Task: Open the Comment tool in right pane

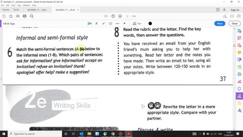Action: click(239, 53)
